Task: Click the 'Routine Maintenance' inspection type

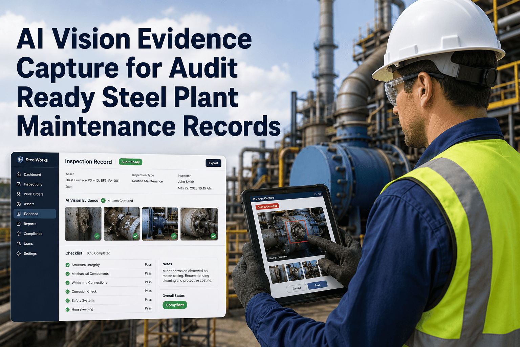Action: point(147,181)
